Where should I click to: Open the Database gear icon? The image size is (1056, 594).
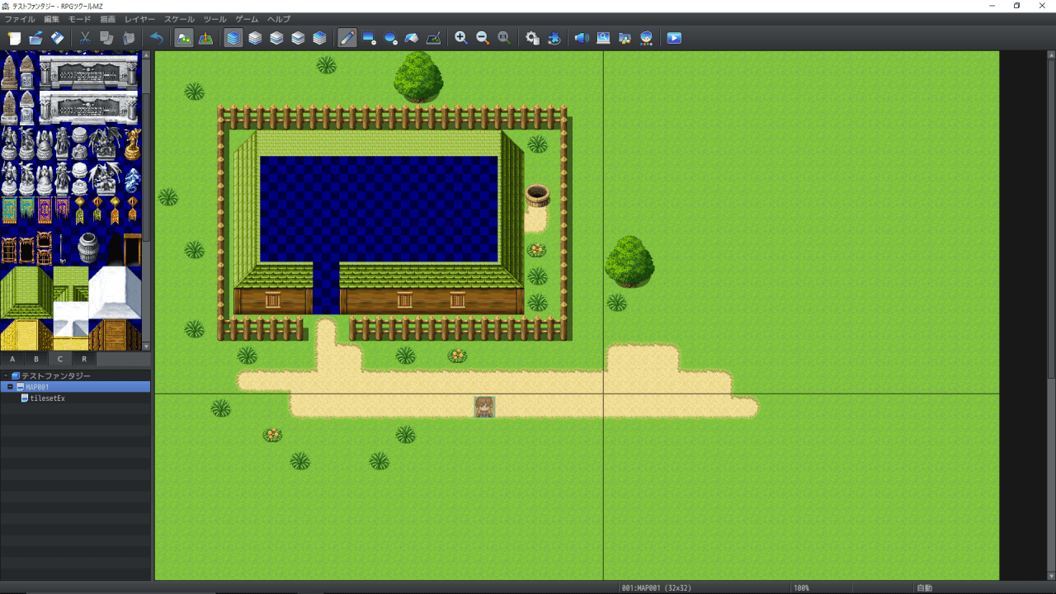tap(532, 38)
